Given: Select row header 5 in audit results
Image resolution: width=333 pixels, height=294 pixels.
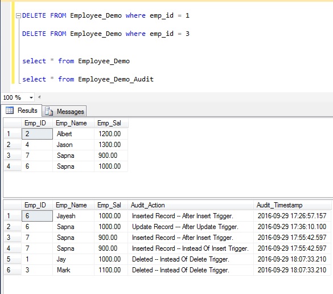Looking at the screenshot, I should 13,259.
